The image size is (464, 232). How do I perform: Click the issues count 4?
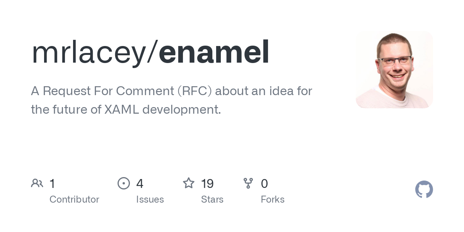click(140, 183)
